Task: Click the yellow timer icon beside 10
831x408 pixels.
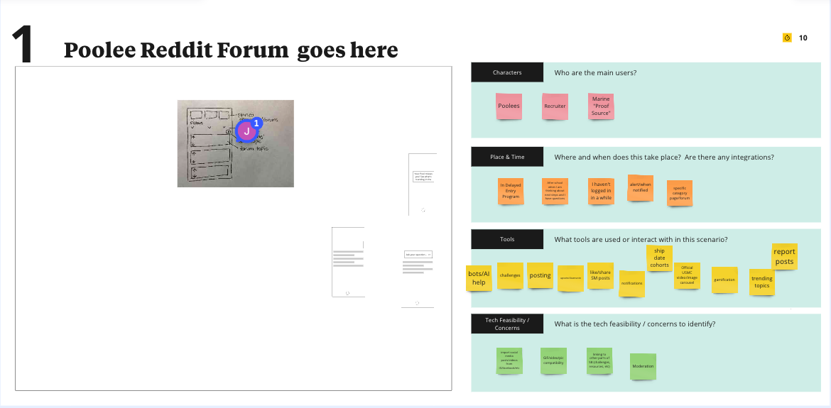Action: tap(787, 38)
